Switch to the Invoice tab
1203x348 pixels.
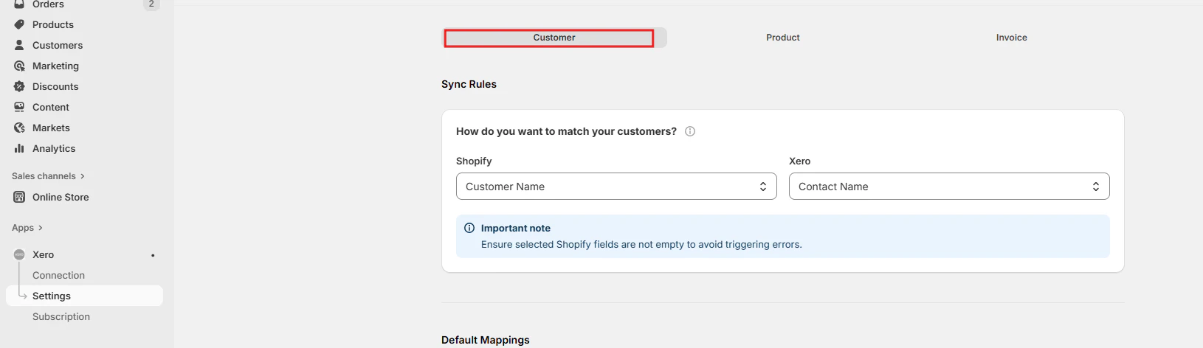1012,38
